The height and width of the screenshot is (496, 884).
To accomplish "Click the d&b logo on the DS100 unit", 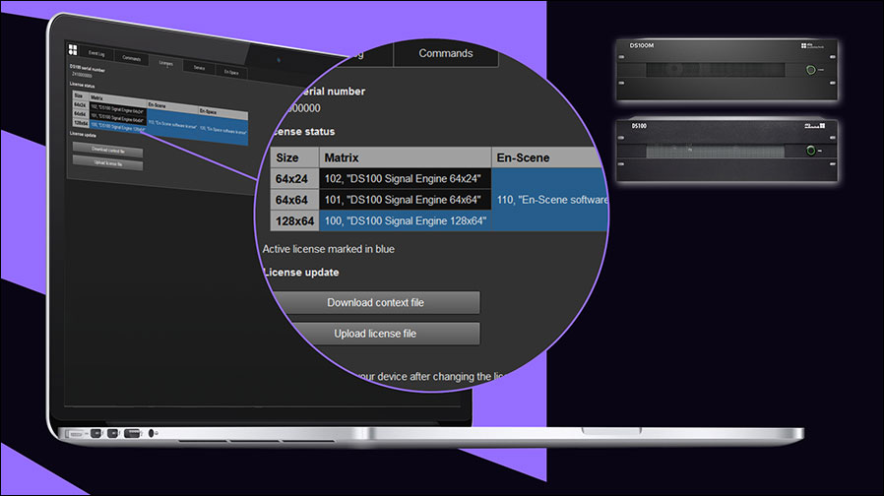I will pyautogui.click(x=815, y=126).
